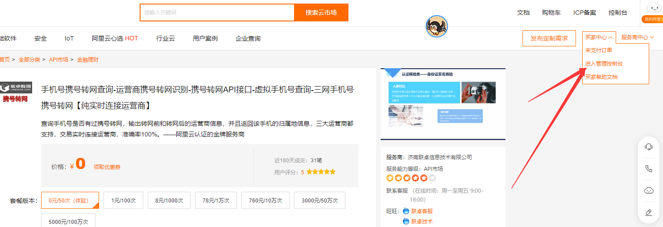Click the identity verification banner image

(x=443, y=104)
